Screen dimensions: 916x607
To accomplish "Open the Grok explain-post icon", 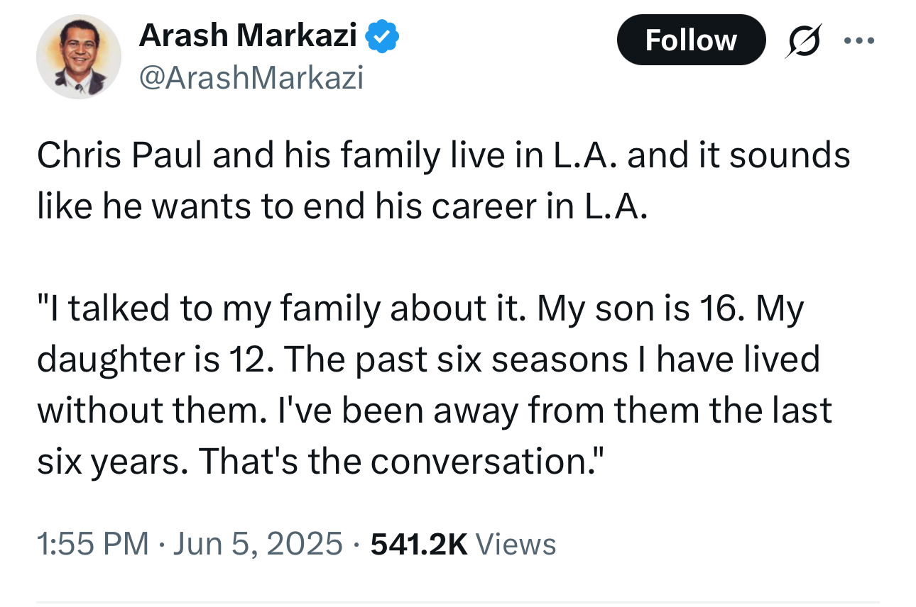I will (x=802, y=40).
